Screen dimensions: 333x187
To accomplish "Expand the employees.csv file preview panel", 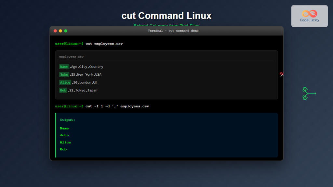I will click(x=166, y=75).
